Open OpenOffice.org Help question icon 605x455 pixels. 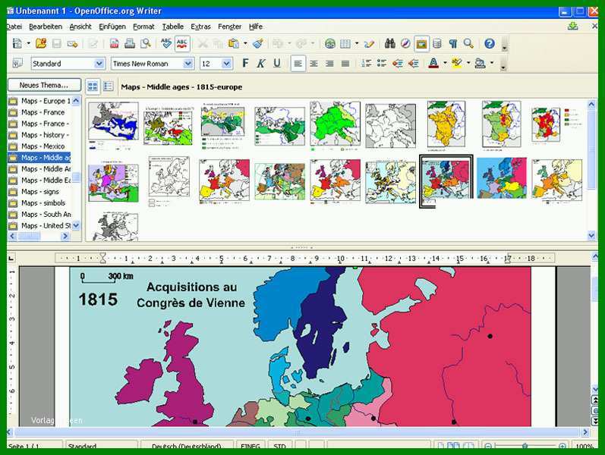click(490, 43)
